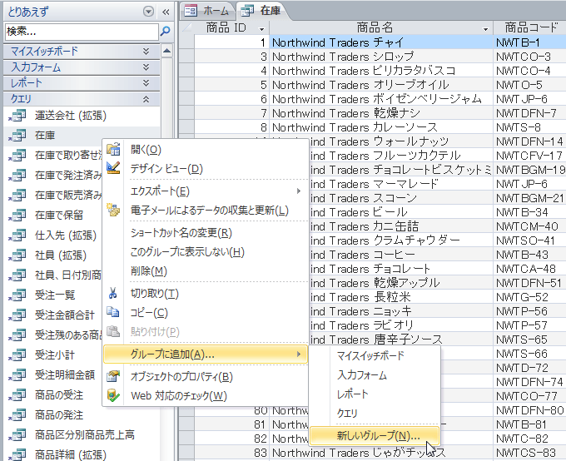The height and width of the screenshot is (461, 566).
Task: Click query icon beside 受注明細金額
Action: pos(17,375)
